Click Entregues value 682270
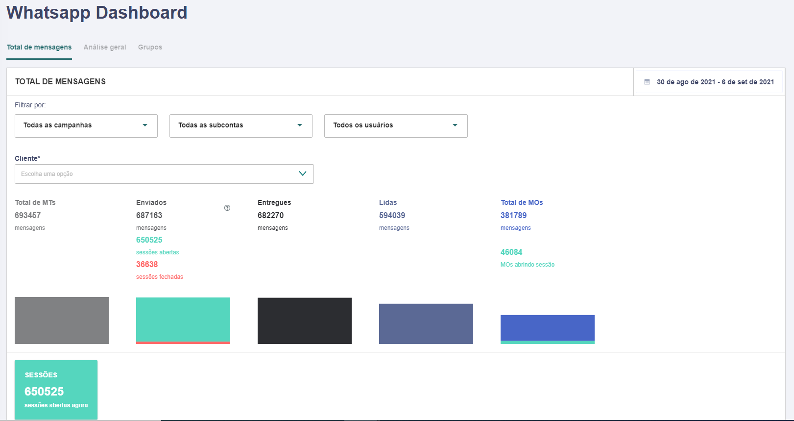This screenshot has height=421, width=794. click(271, 215)
